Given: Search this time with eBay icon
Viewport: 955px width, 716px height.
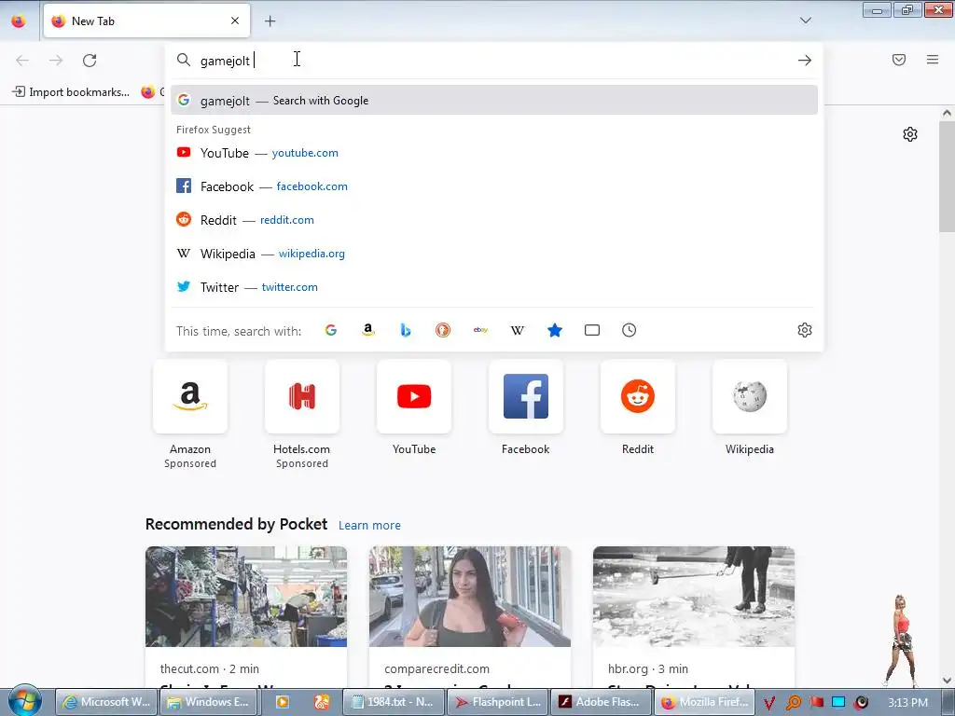Looking at the screenshot, I should pos(480,330).
